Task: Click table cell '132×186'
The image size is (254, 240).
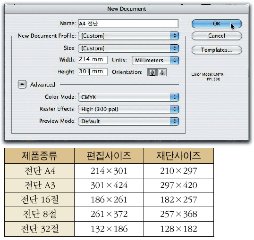Action: coord(109,229)
